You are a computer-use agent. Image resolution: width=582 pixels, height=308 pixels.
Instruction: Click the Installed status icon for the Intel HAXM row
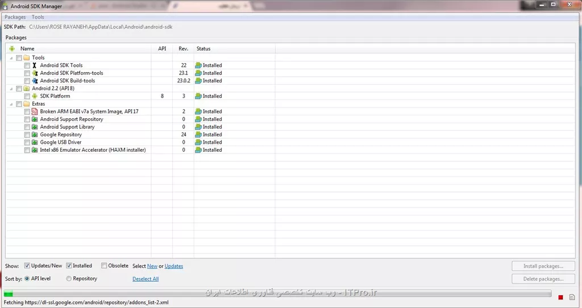198,150
